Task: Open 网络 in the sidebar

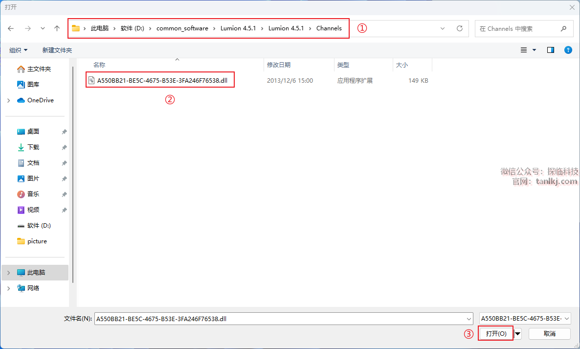Action: [33, 288]
